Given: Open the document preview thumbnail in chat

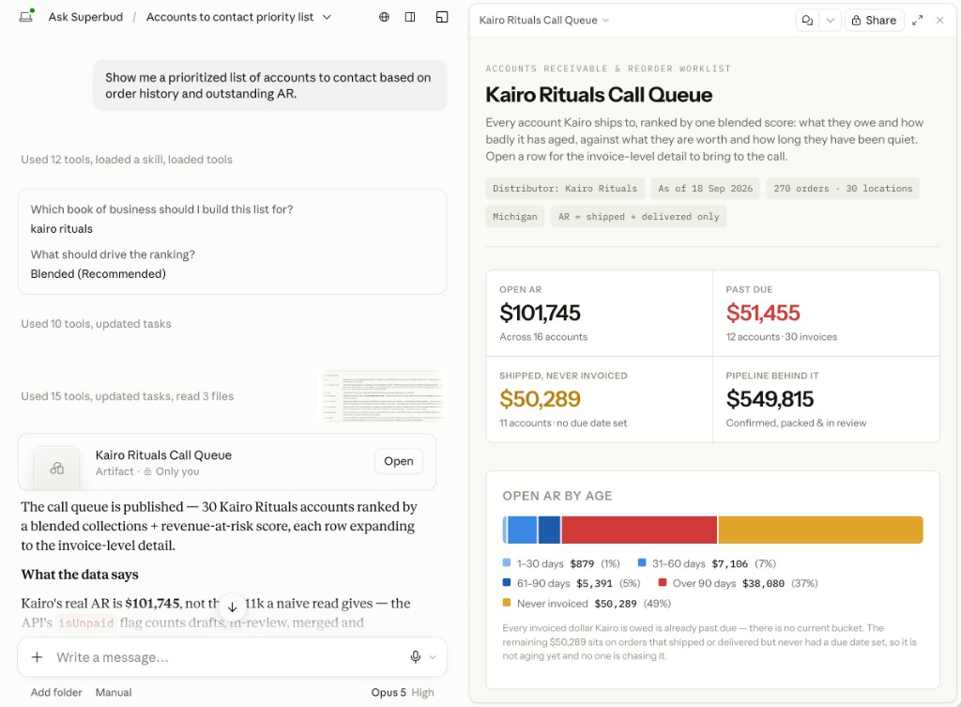Looking at the screenshot, I should click(383, 396).
